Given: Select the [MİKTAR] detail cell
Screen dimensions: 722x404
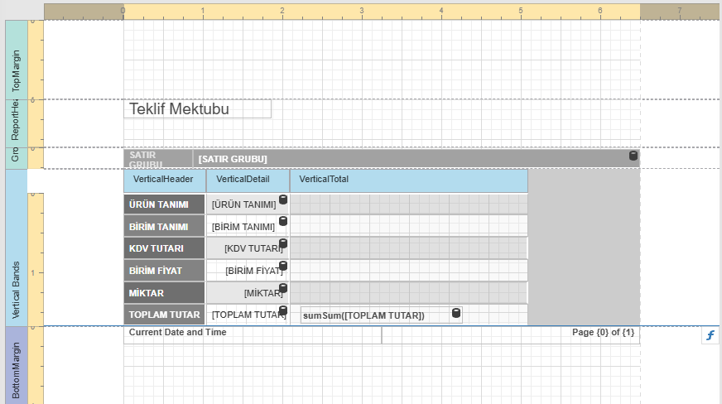Looking at the screenshot, I should pyautogui.click(x=248, y=293).
